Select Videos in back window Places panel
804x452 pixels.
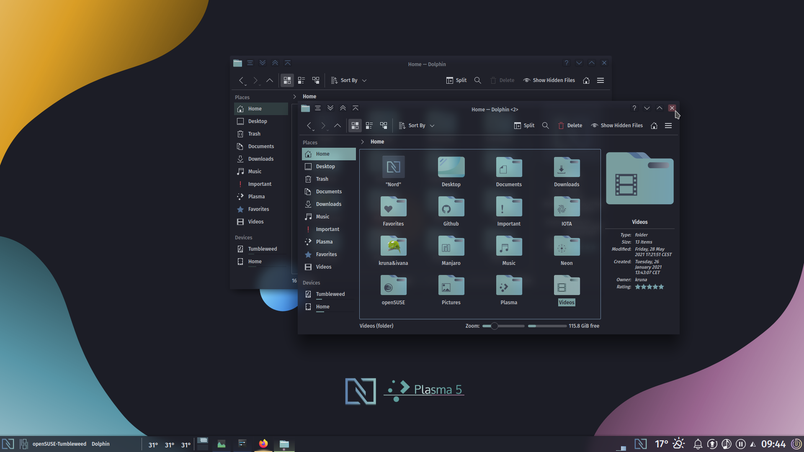pyautogui.click(x=261, y=222)
